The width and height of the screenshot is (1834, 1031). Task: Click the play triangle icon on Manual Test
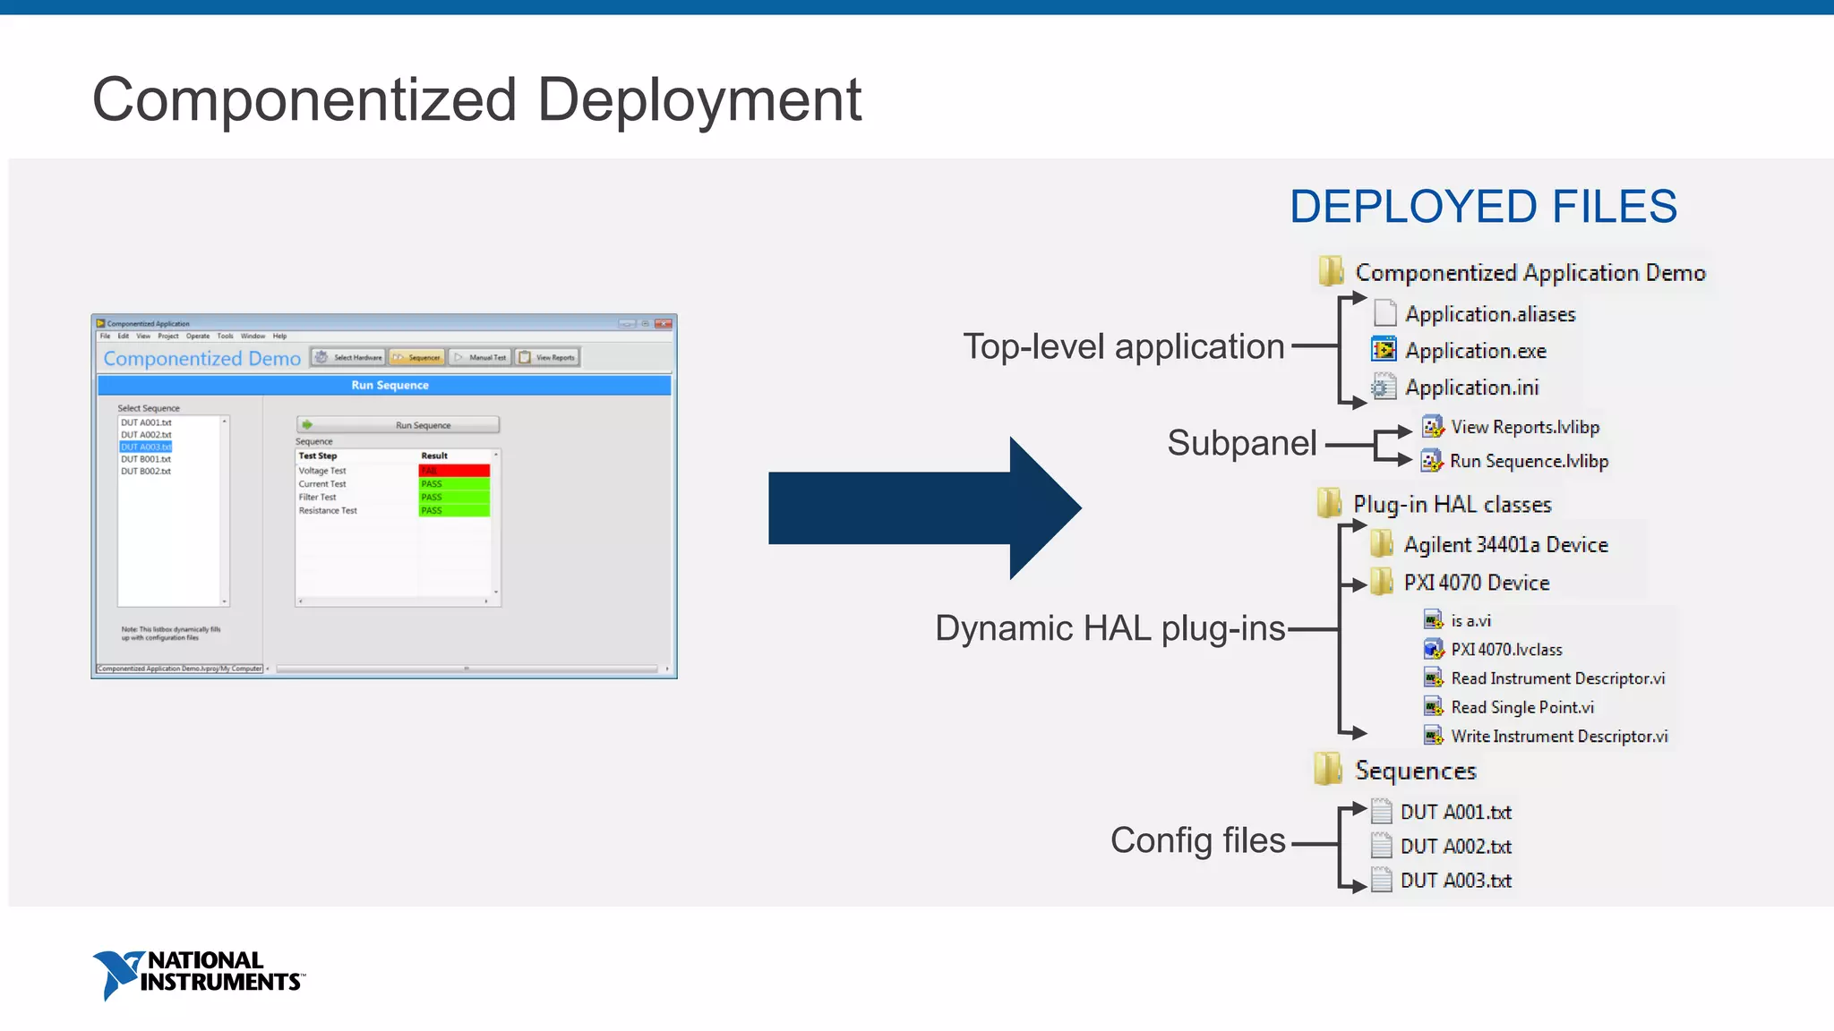point(458,357)
